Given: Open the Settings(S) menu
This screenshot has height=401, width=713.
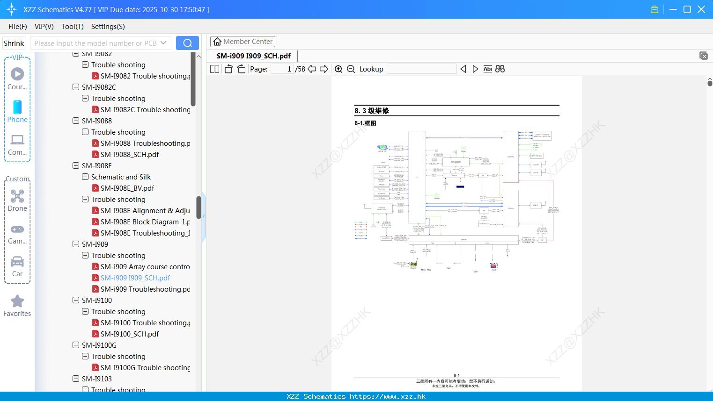Looking at the screenshot, I should pos(108,27).
